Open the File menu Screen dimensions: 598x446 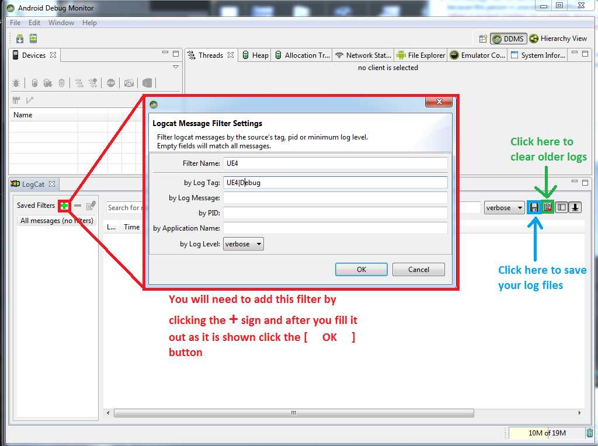[15, 23]
